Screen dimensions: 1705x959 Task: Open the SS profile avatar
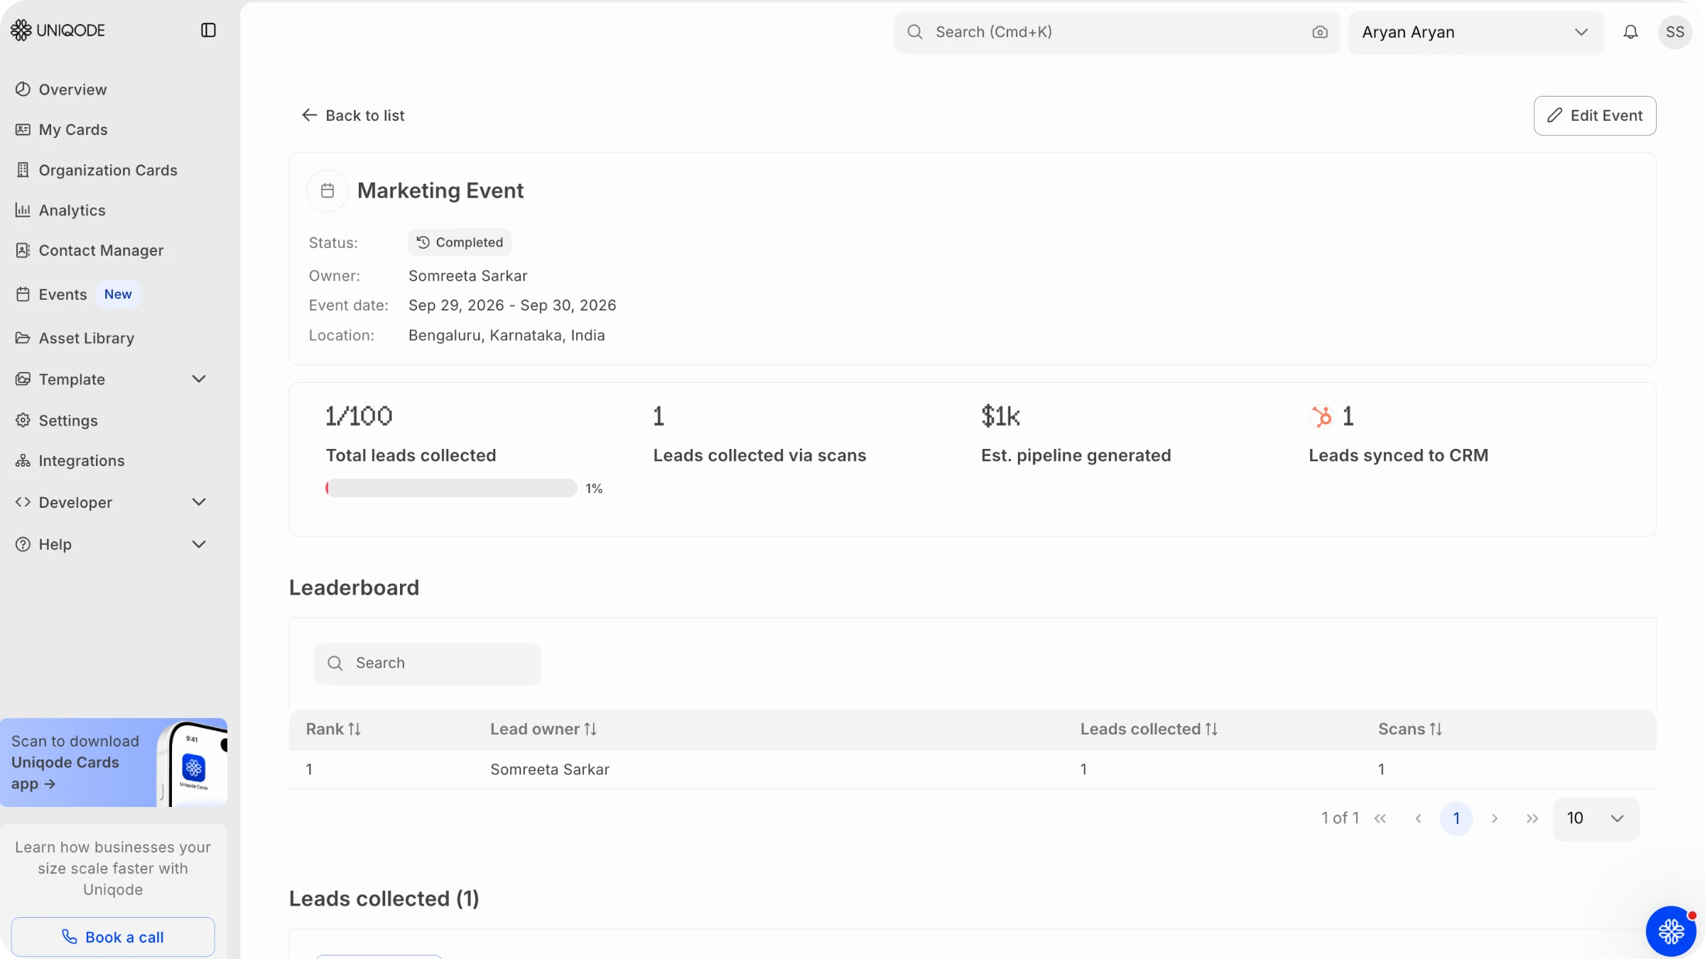1674,32
